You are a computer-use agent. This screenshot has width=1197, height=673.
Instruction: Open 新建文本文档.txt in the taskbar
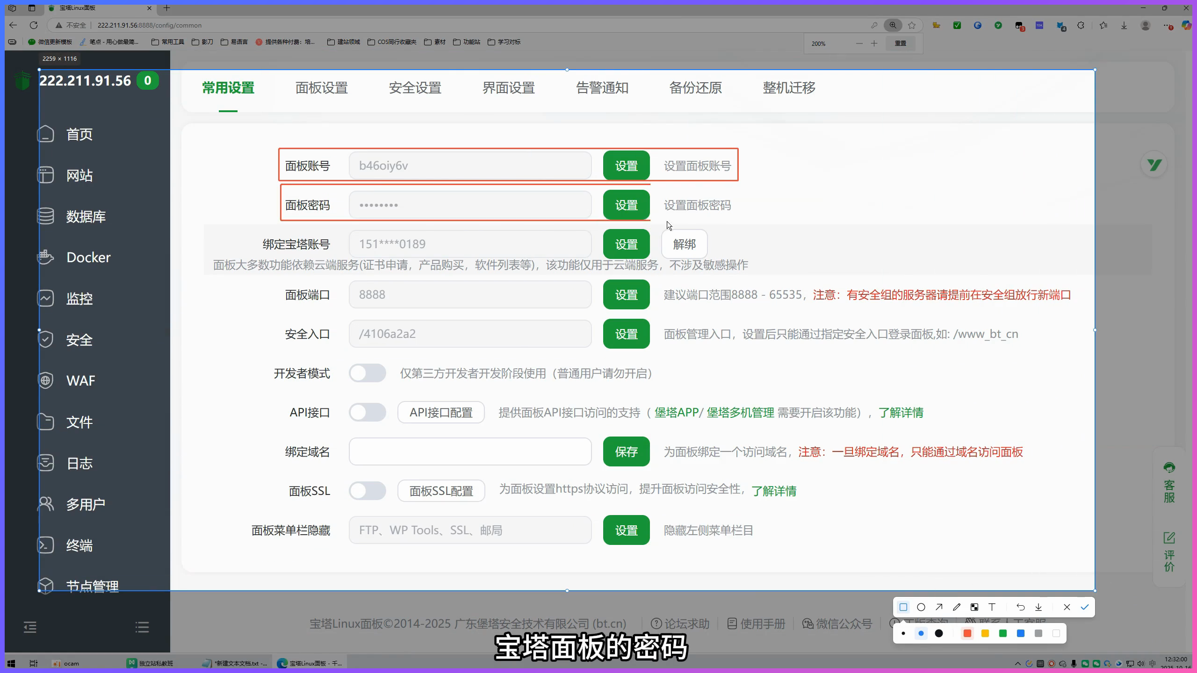pyautogui.click(x=235, y=663)
